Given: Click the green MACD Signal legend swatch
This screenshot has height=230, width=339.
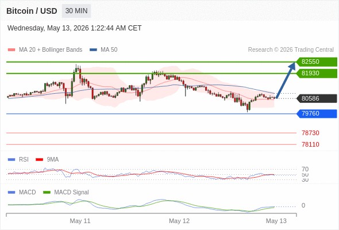Looking at the screenshot, I should (47, 193).
